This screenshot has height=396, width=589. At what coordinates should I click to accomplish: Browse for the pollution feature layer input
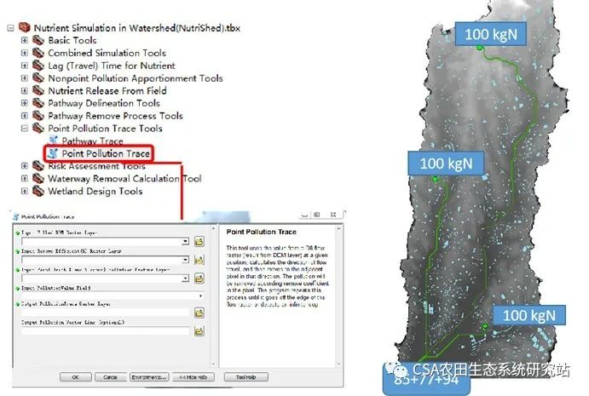(199, 278)
